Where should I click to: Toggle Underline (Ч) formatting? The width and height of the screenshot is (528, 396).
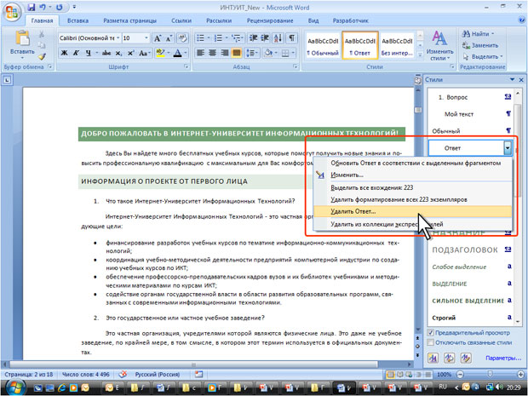click(89, 53)
